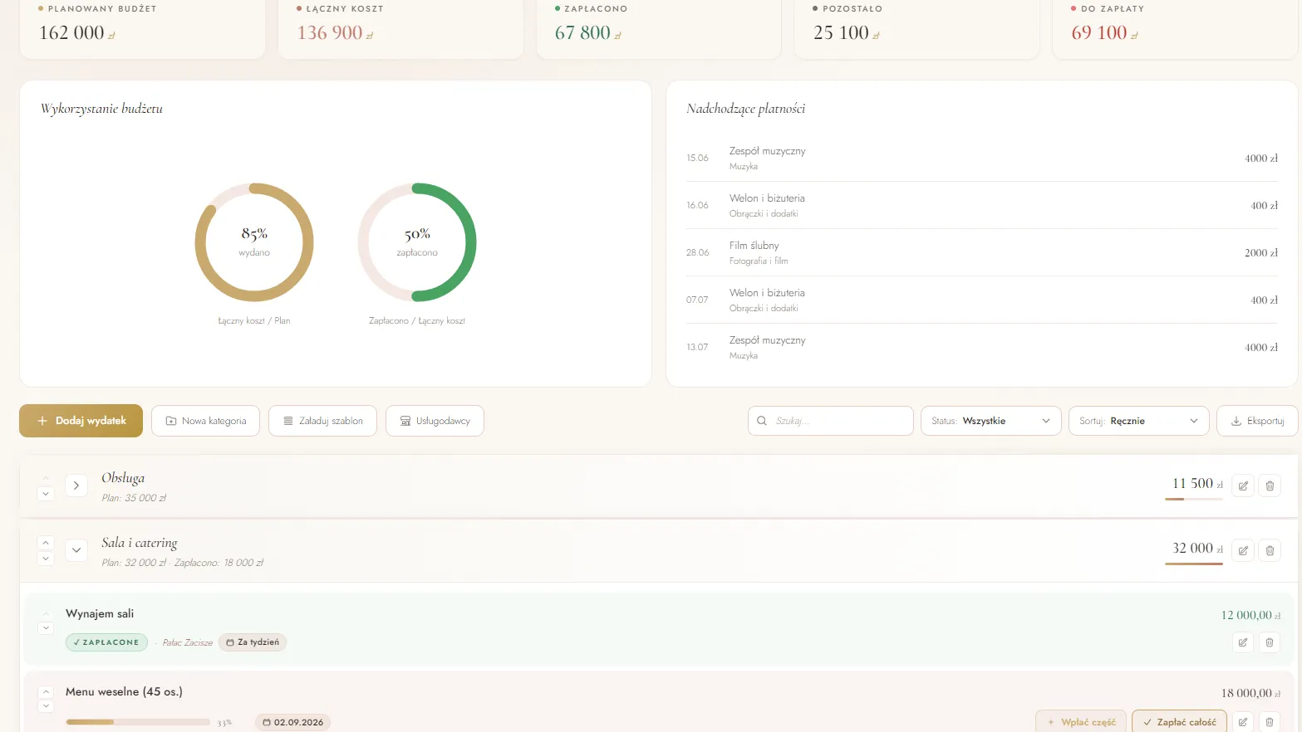Open the Sortuj Ręcznie dropdown
This screenshot has height=732, width=1302.
pyautogui.click(x=1138, y=421)
